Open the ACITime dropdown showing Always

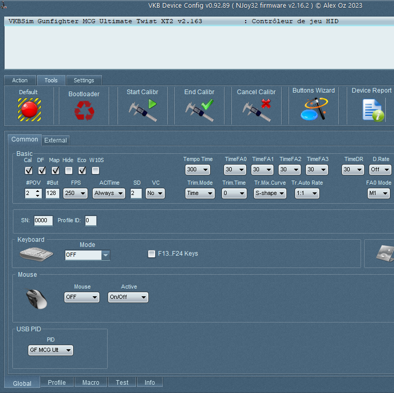tap(109, 193)
